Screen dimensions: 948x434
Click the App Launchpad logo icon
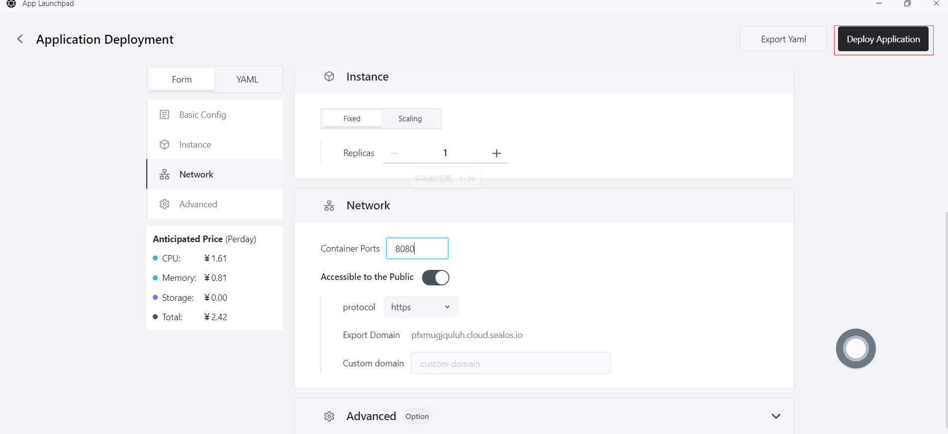11,4
